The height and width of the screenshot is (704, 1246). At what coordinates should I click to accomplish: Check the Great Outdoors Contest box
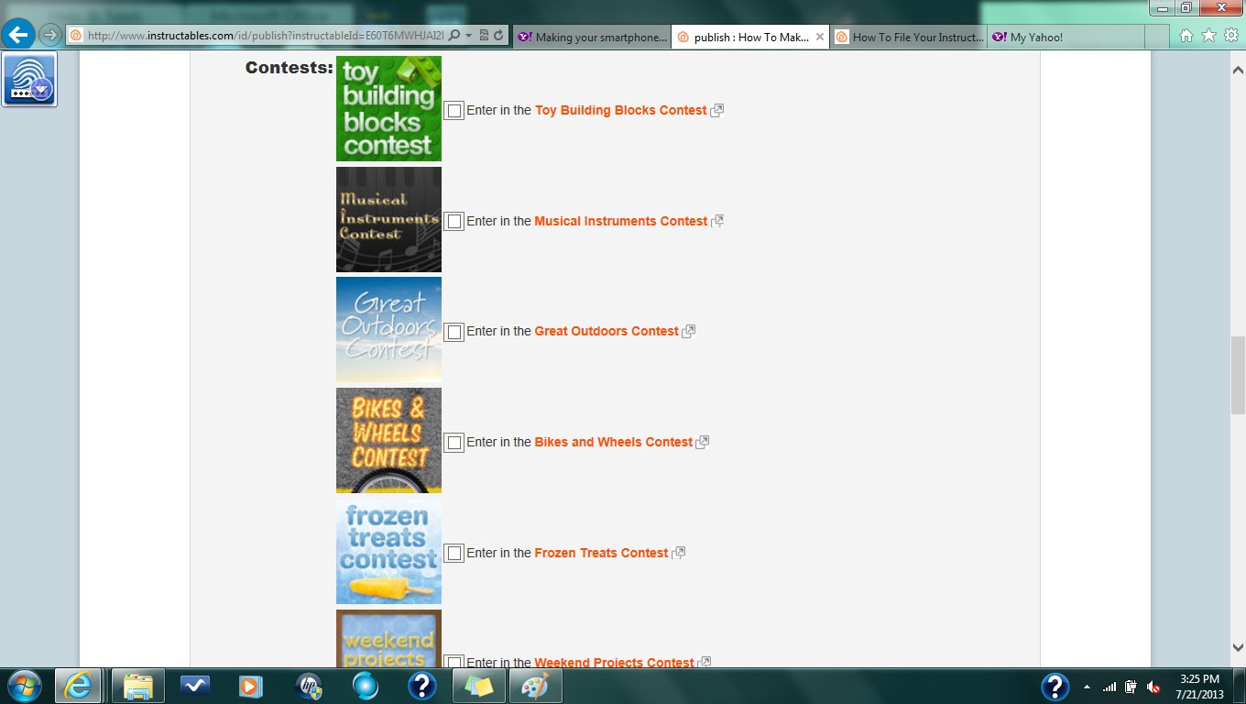[454, 332]
